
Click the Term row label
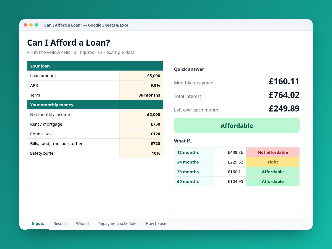(x=35, y=95)
